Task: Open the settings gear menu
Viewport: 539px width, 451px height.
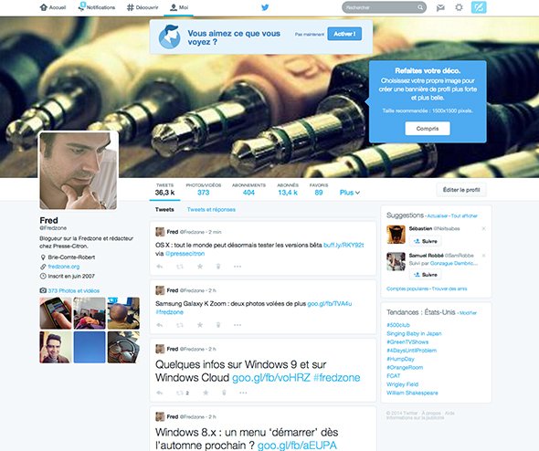Action: click(x=459, y=7)
